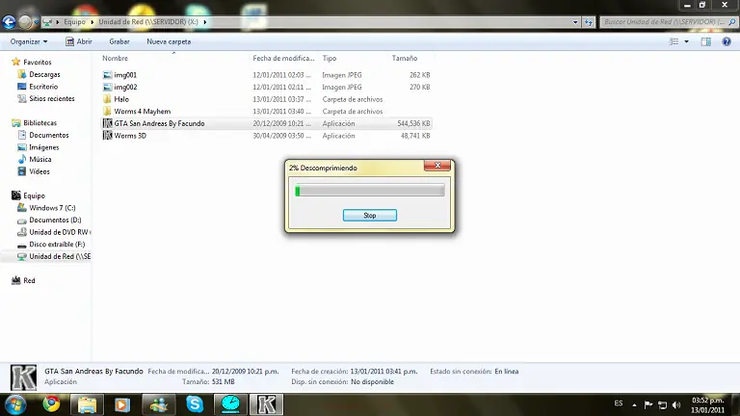The image size is (740, 416).
Task: Click the volume speaker tray icon
Action: point(676,404)
